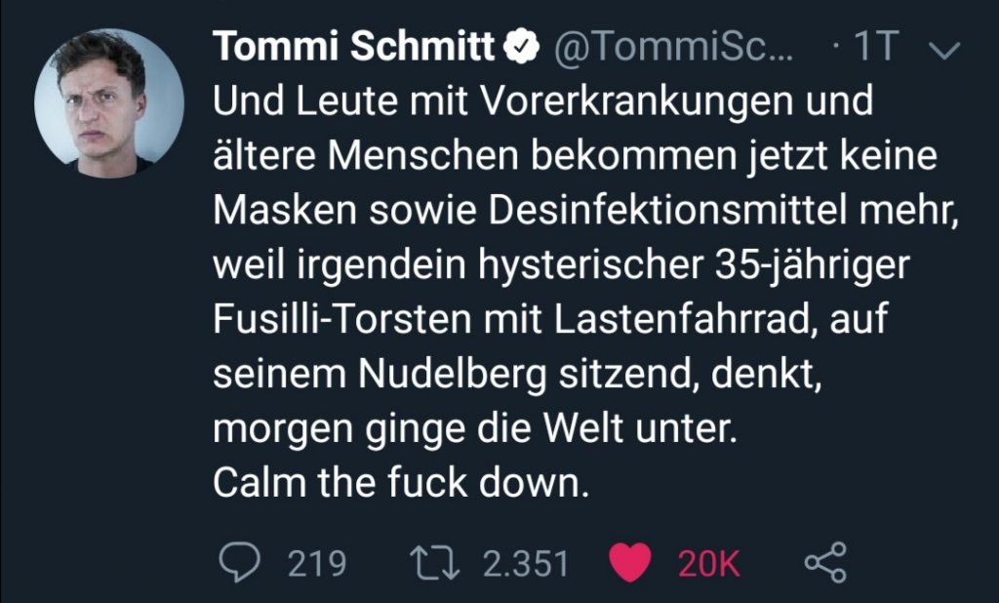Screen dimensions: 999x603
Task: View the 219 replies count
Action: tap(317, 563)
